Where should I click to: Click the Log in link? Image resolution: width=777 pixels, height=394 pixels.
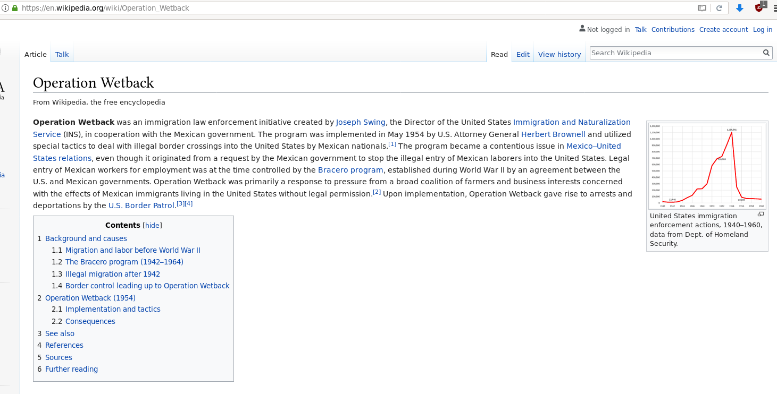(x=763, y=30)
